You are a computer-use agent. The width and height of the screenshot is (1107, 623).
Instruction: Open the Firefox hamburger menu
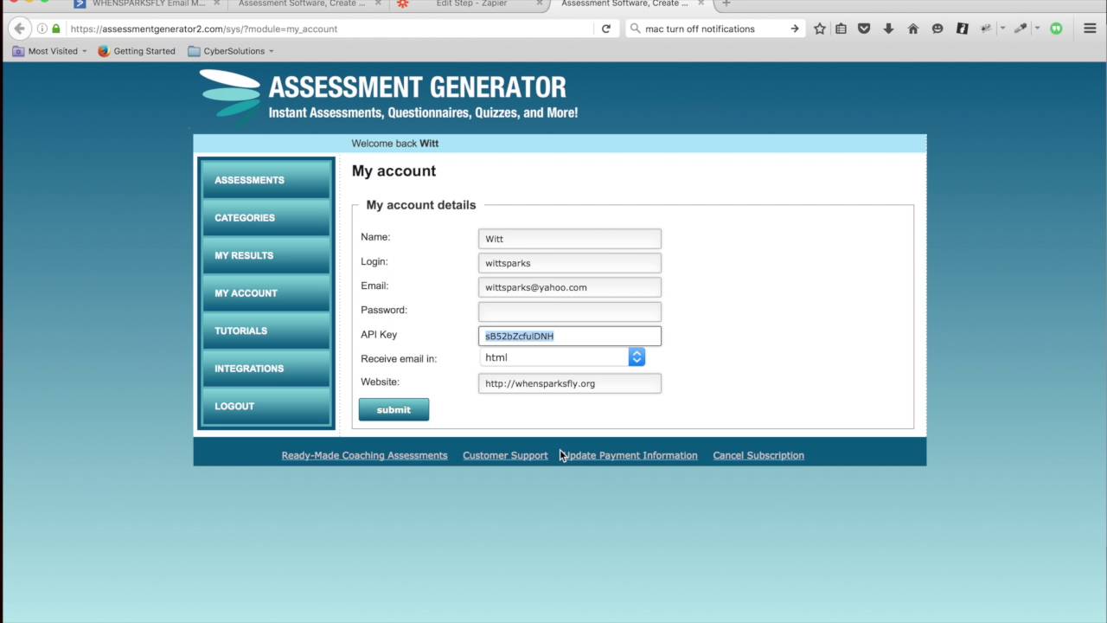1090,29
